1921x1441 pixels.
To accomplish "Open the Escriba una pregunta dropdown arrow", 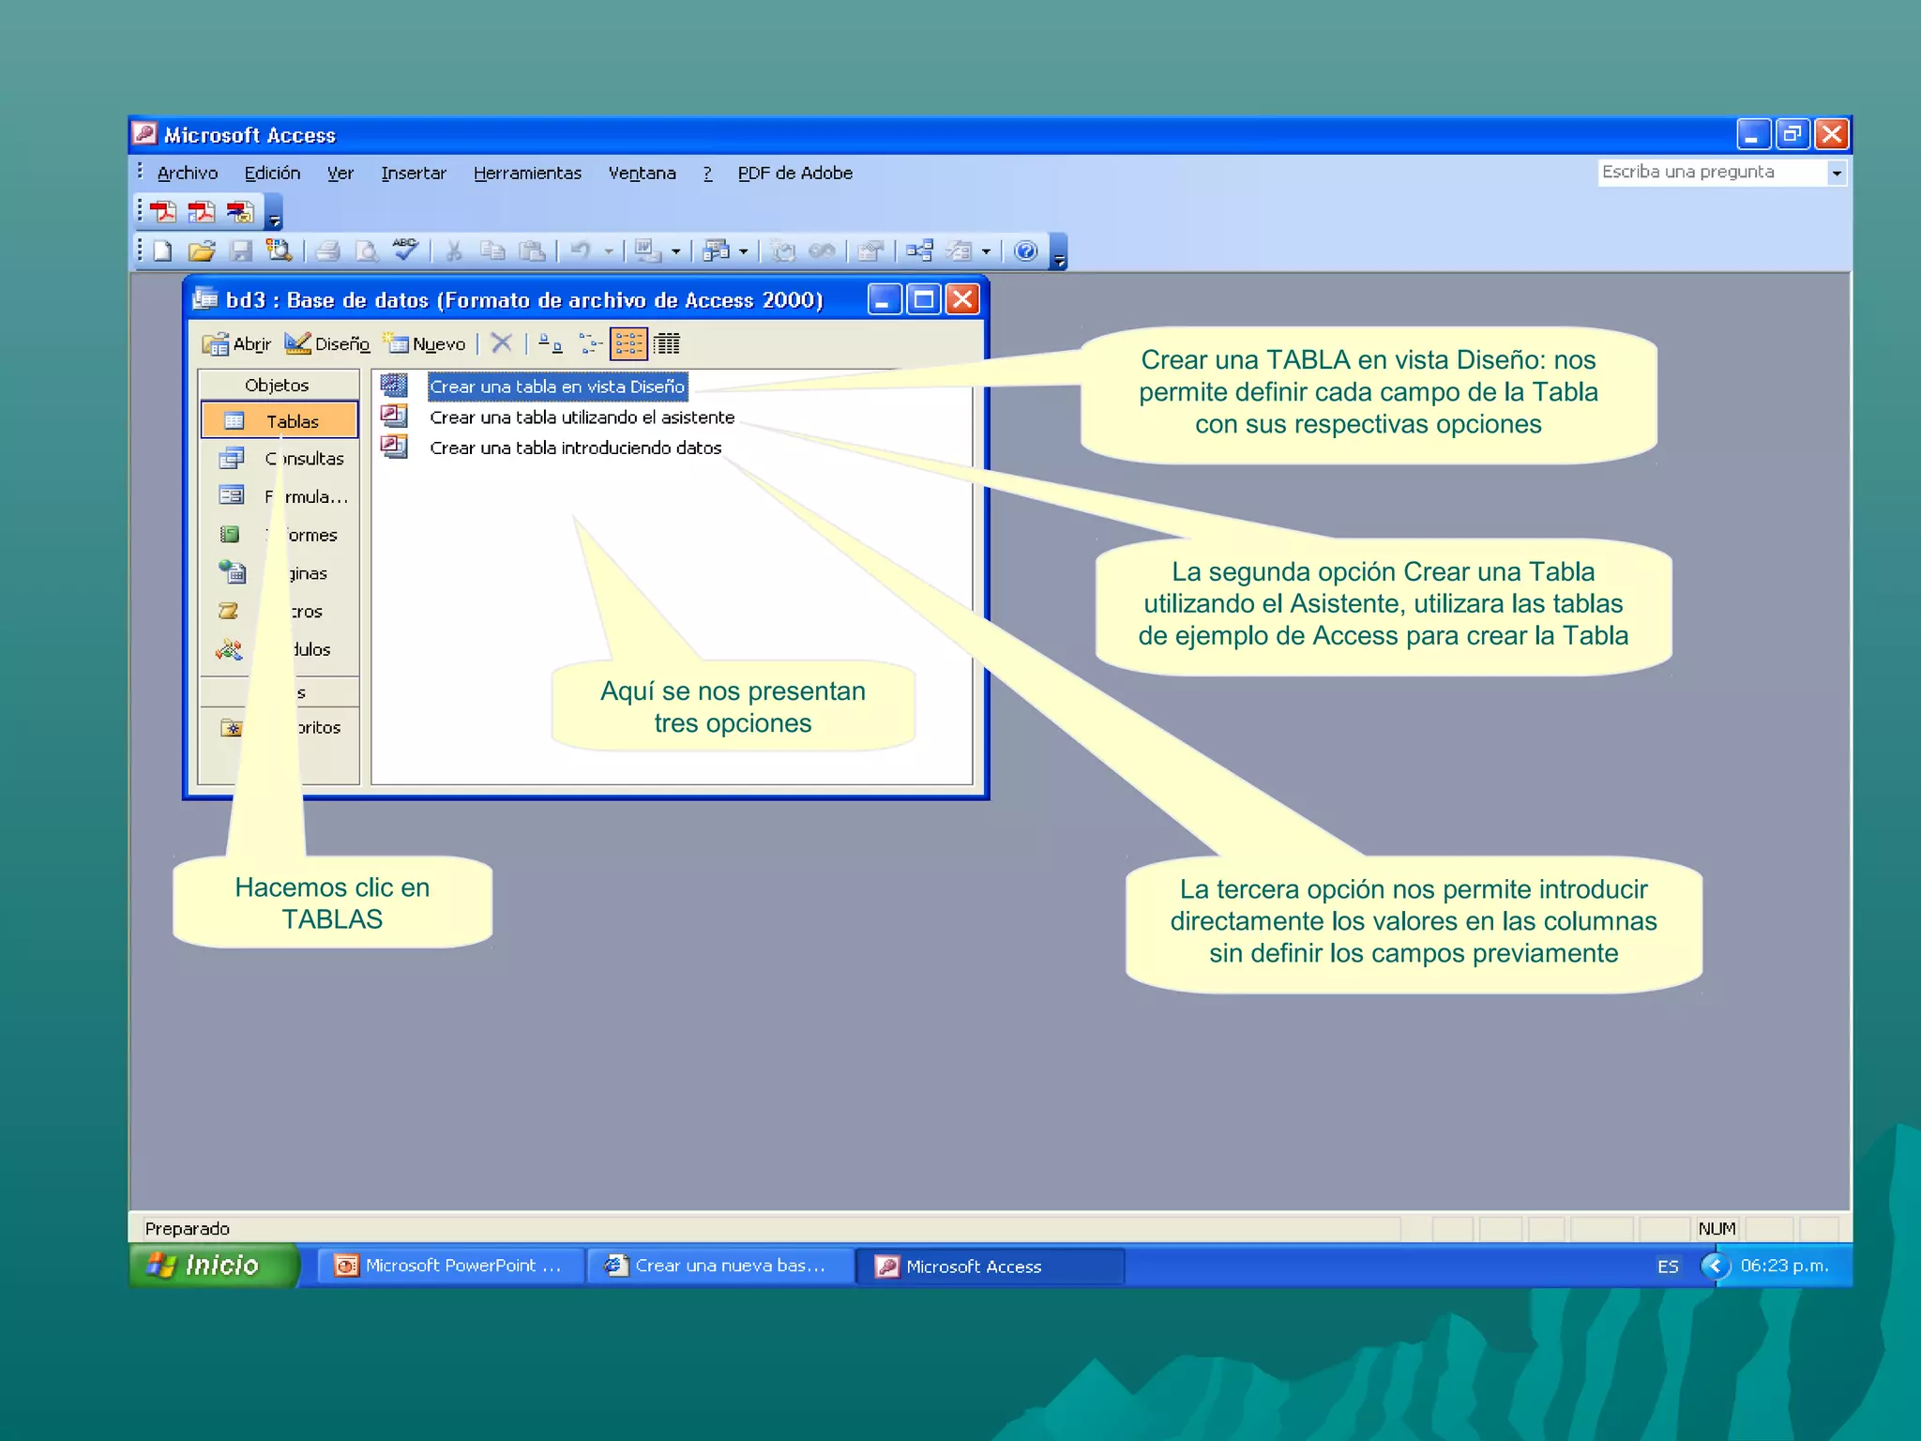I will click(1837, 173).
